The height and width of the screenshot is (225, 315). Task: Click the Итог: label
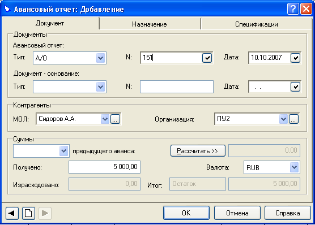(155, 185)
